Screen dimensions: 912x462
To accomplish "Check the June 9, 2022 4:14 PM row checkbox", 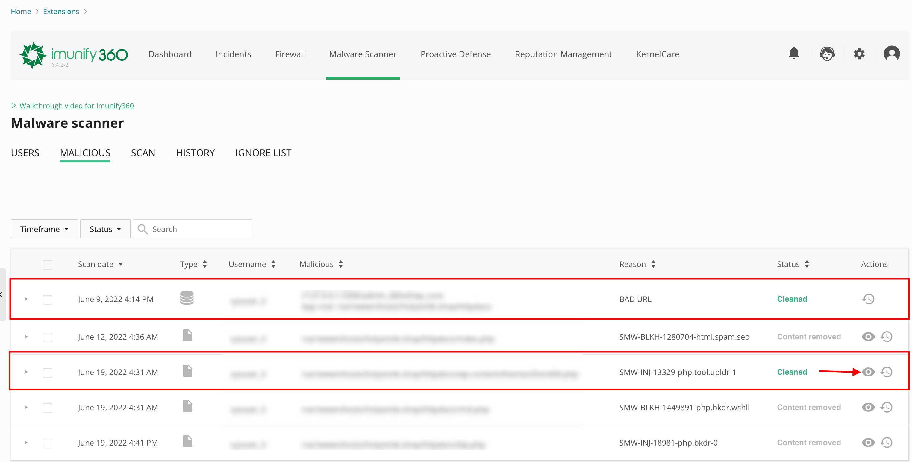I will (47, 300).
